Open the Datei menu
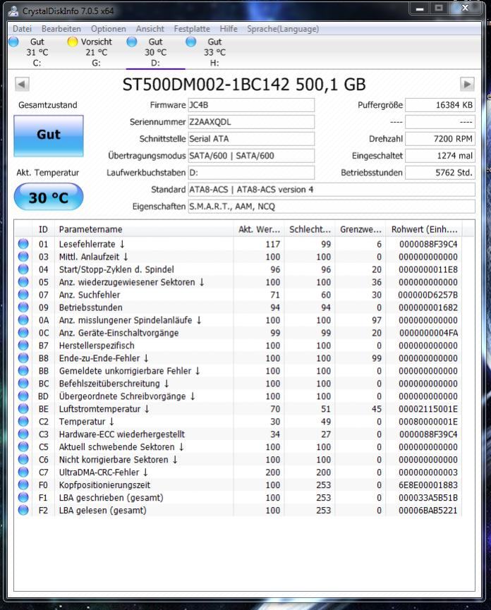 (22, 29)
